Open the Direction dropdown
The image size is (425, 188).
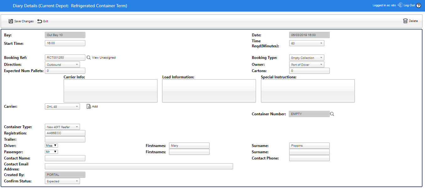(62, 65)
